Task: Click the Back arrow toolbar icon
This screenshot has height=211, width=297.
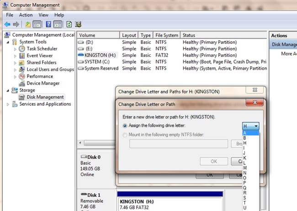Action: coord(7,24)
